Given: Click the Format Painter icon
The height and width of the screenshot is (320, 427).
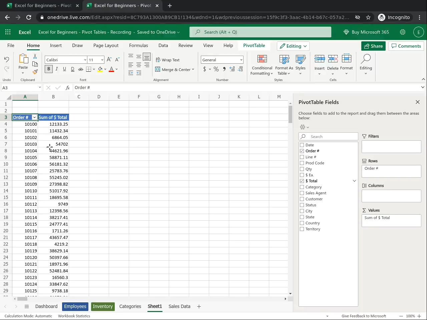Looking at the screenshot, I should (x=35, y=72).
